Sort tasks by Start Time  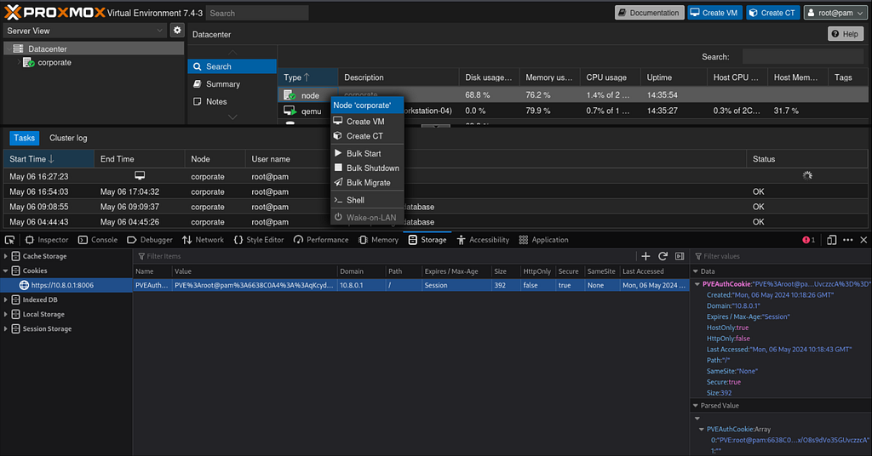pos(49,159)
